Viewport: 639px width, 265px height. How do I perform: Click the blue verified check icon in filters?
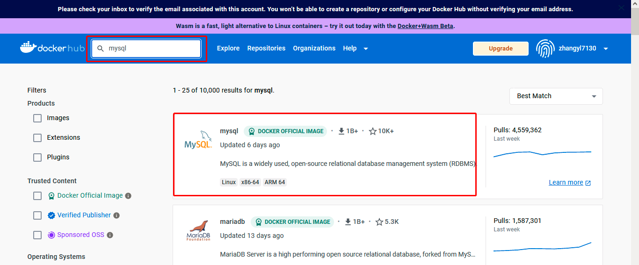coord(51,215)
